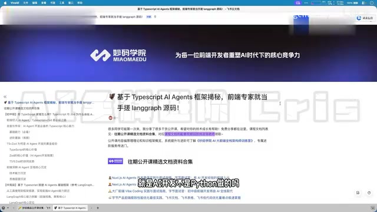Click the help circle icon at bottom right
Viewport: 377px width, 212px height.
coord(369,193)
